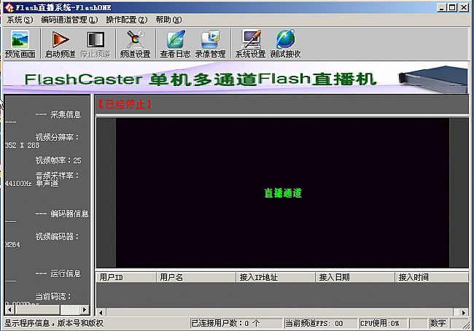This screenshot has height=331, width=474.
Task: Click 视频分辨率 label in info panel
Action: (58, 137)
